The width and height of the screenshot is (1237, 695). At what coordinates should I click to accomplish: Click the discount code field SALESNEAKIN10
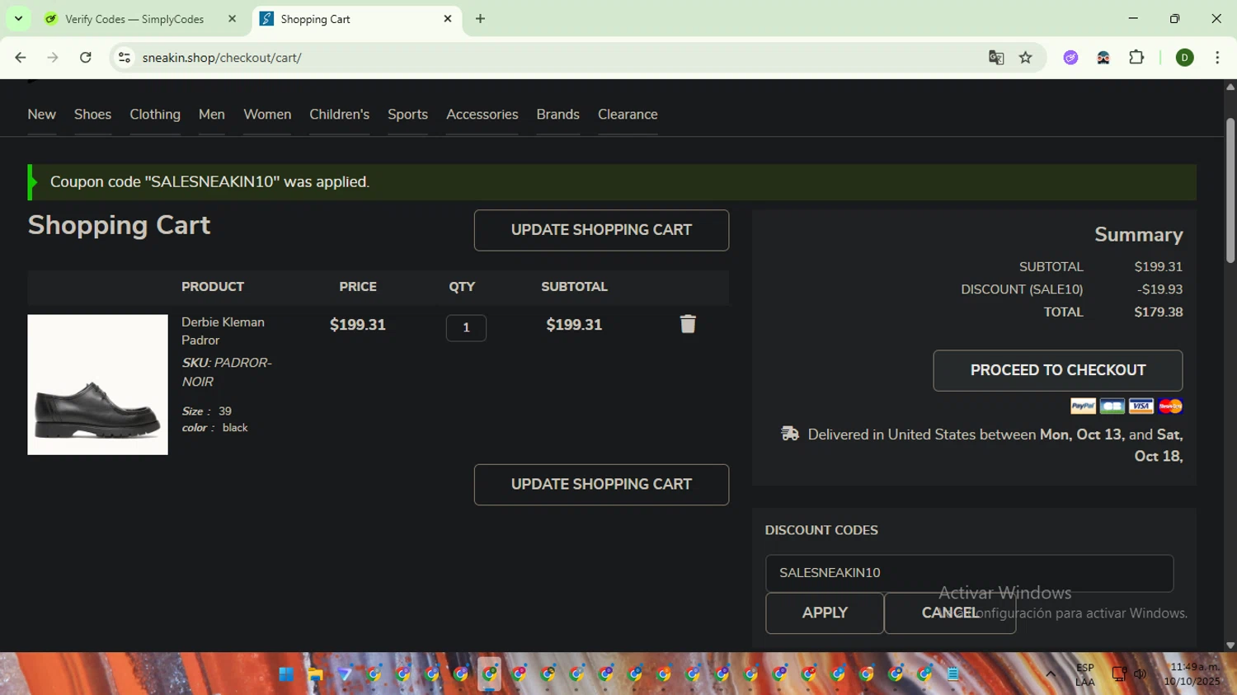click(969, 573)
